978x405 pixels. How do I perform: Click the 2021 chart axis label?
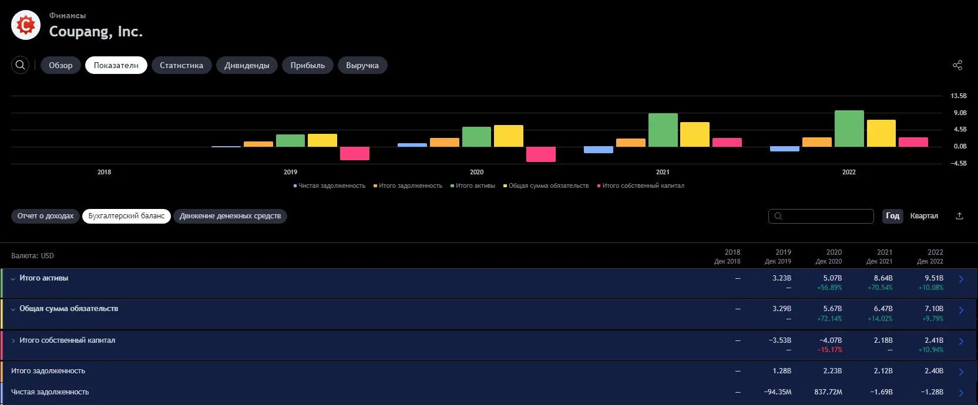click(663, 172)
